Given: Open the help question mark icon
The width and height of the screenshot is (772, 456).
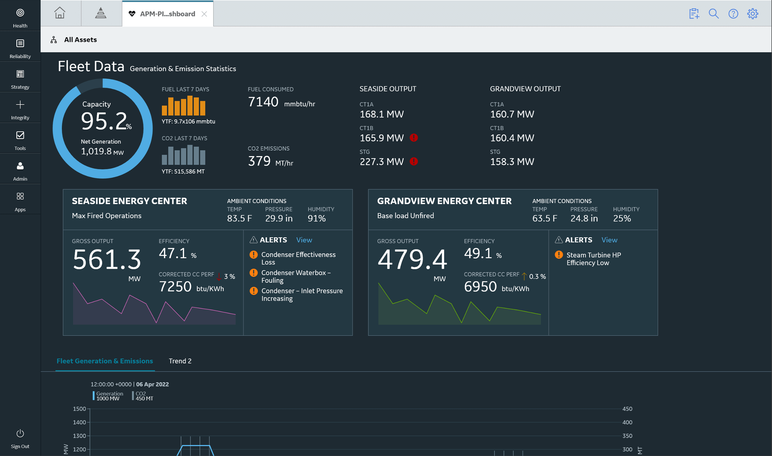Looking at the screenshot, I should [733, 14].
